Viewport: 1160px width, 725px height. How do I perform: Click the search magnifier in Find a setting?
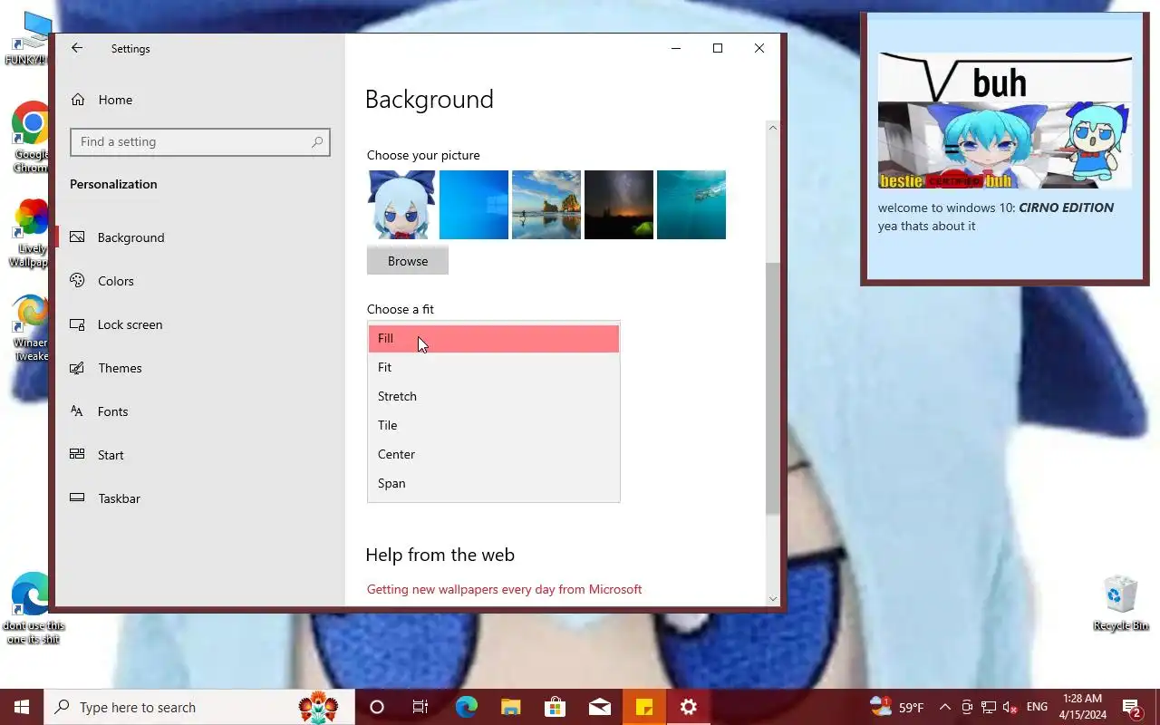[x=316, y=142]
